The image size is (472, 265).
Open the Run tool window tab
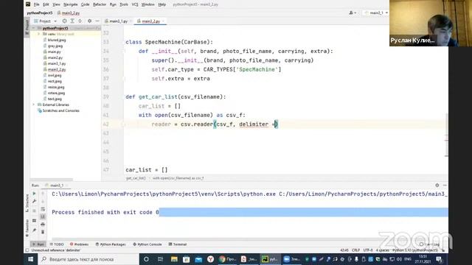pyautogui.click(x=38, y=244)
